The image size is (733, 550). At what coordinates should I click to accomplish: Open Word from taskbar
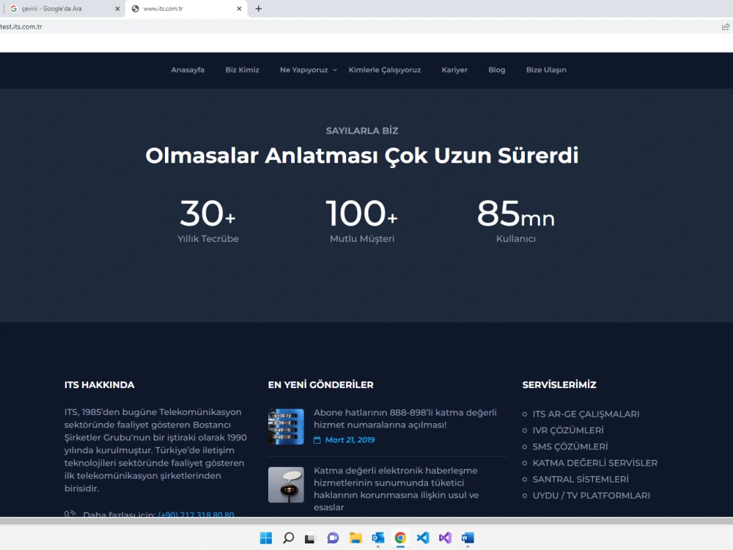pos(468,538)
